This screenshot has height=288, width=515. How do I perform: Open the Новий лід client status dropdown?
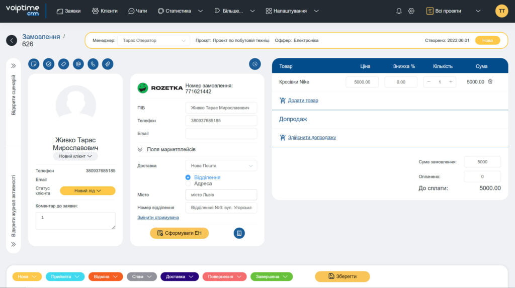tap(88, 191)
